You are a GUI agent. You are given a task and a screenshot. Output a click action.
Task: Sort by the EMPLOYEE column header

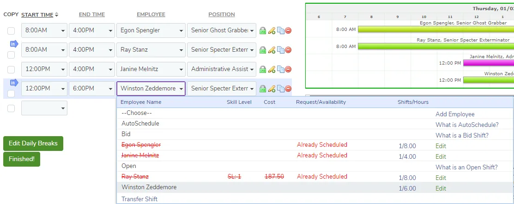[x=151, y=14]
